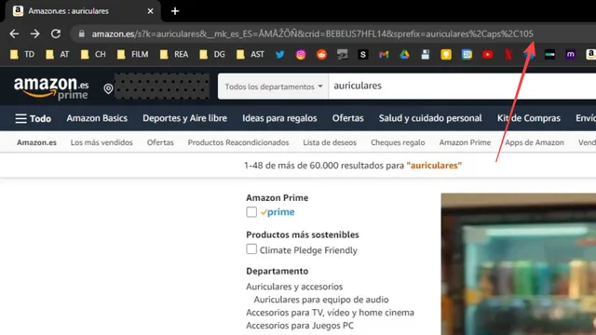Image resolution: width=596 pixels, height=335 pixels.
Task: Open the Google Drive bookmark
Action: pos(404,54)
